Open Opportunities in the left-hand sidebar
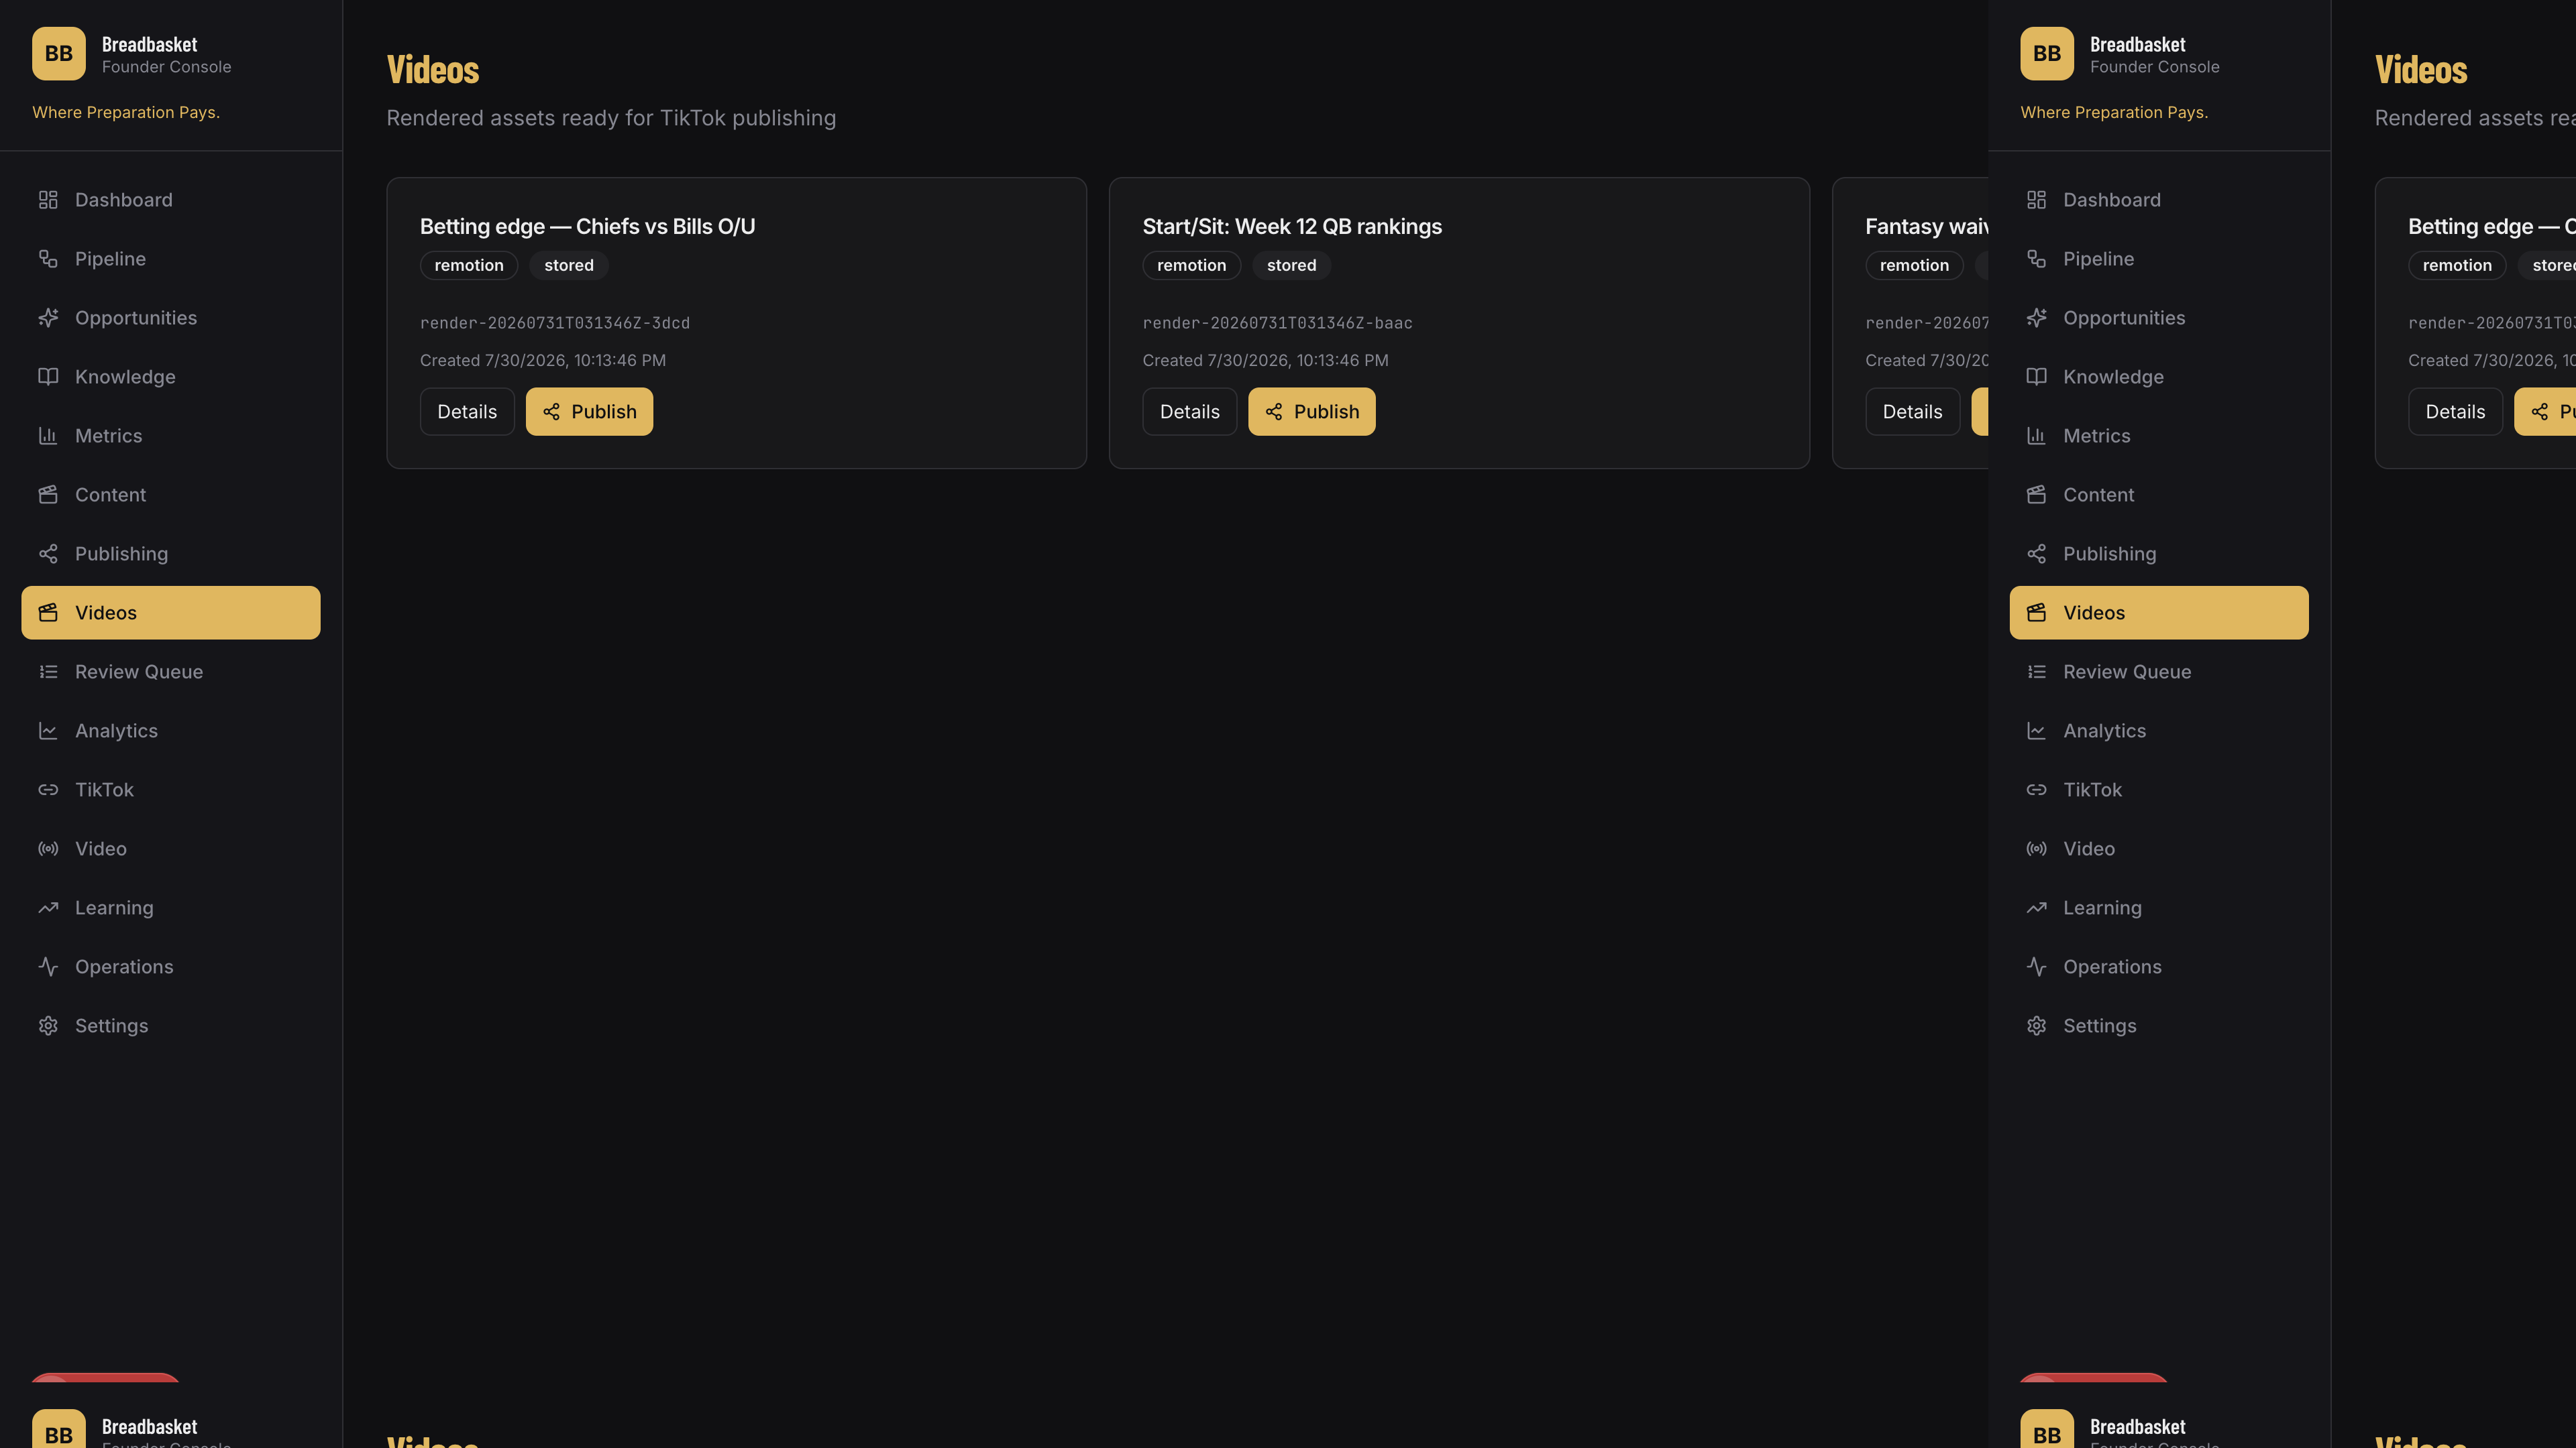This screenshot has height=1448, width=2576. point(171,318)
